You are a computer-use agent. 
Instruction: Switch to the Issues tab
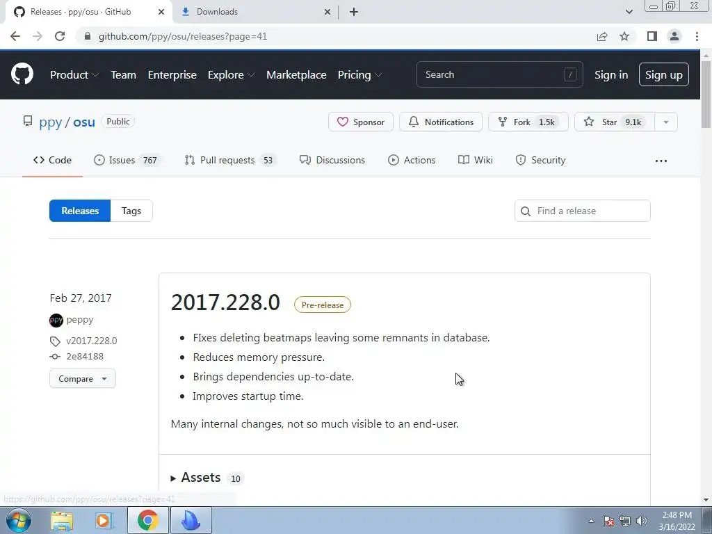click(x=128, y=161)
